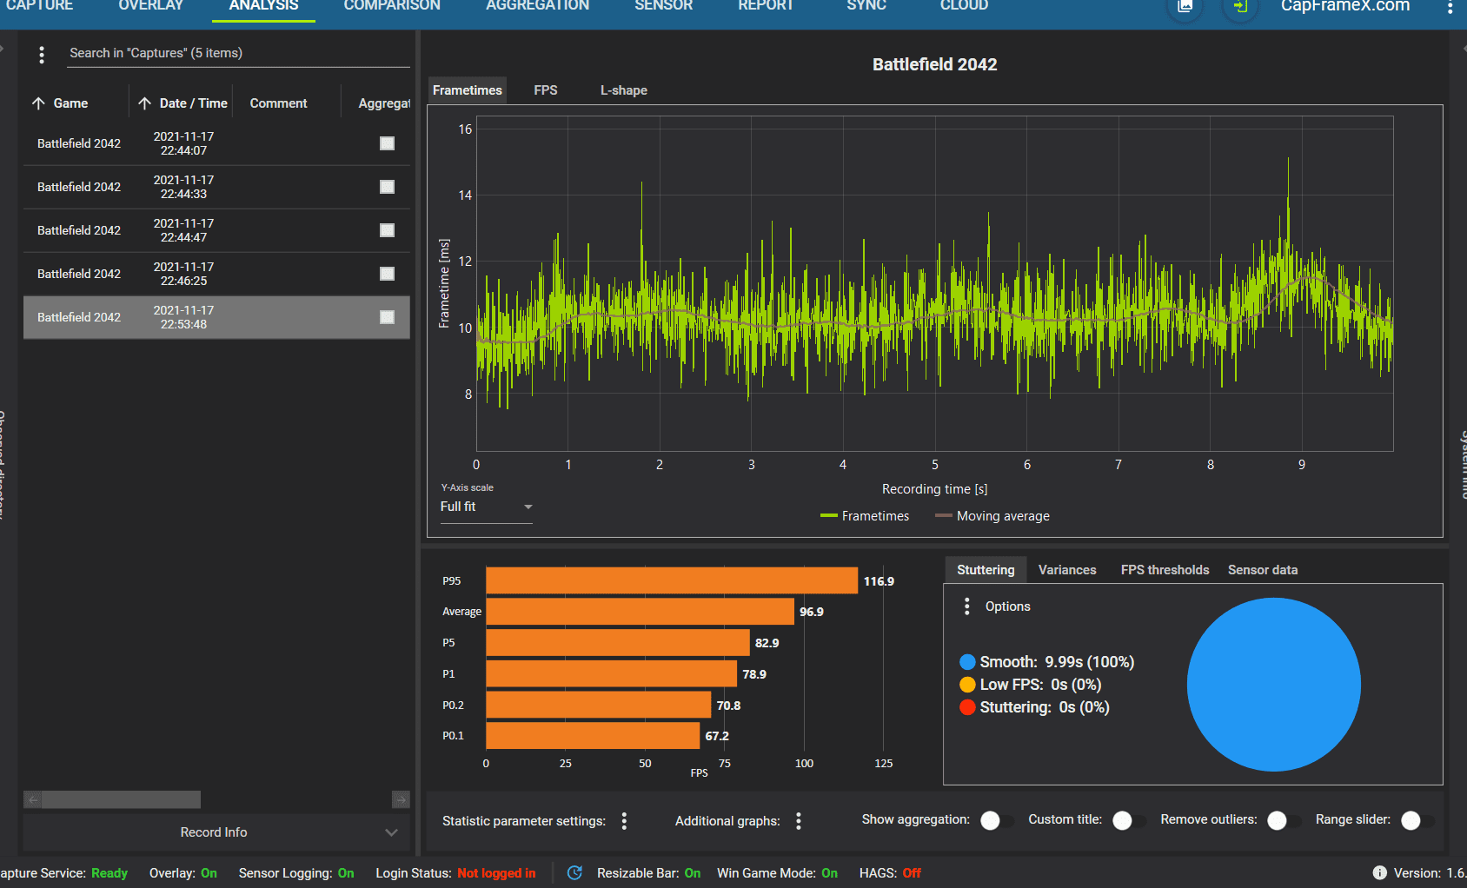
Task: Open the SENSOR tab
Action: point(664,6)
